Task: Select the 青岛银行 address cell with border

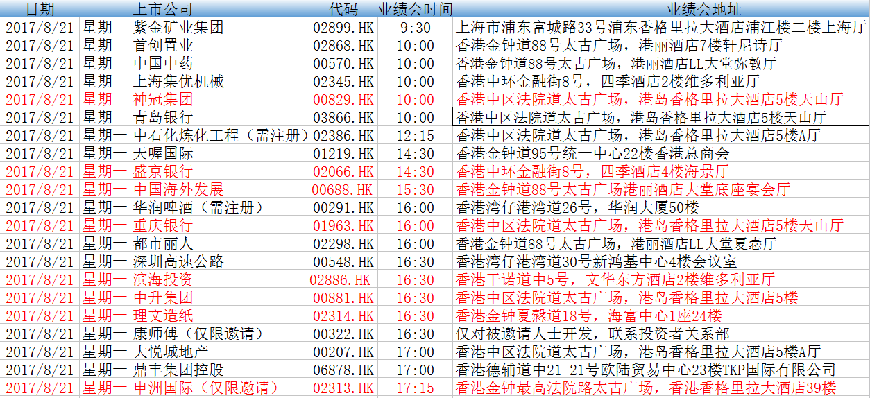Action: 660,118
